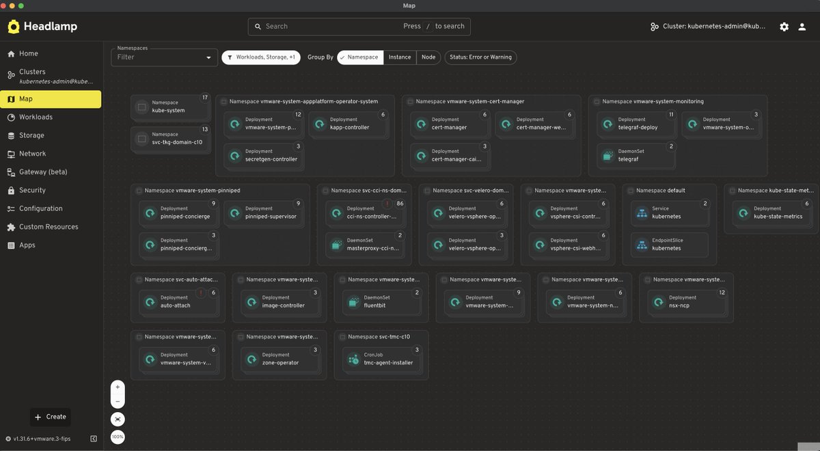The width and height of the screenshot is (820, 451).
Task: Select the pinniped-concierge deployment node
Action: (x=177, y=213)
